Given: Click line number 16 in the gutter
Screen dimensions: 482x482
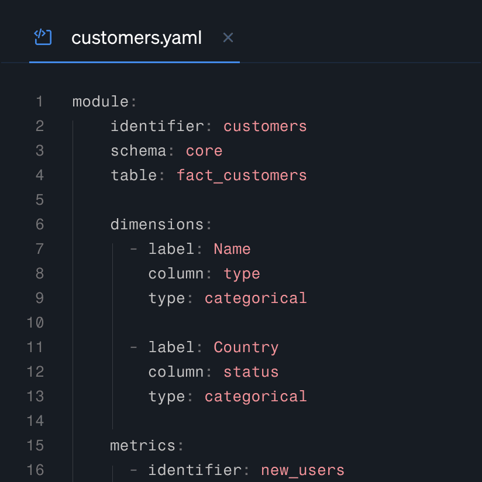Looking at the screenshot, I should pyautogui.click(x=35, y=470).
